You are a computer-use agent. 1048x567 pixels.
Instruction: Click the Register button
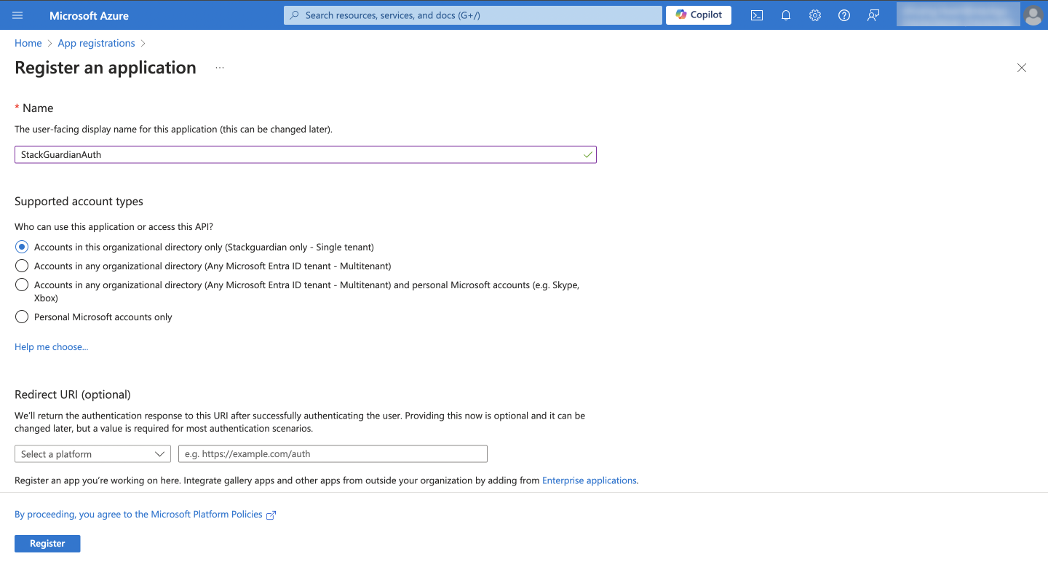[x=47, y=544]
